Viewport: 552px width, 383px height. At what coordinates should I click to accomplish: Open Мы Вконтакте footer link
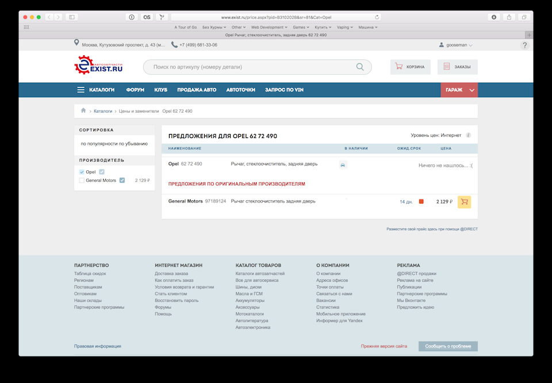(411, 300)
